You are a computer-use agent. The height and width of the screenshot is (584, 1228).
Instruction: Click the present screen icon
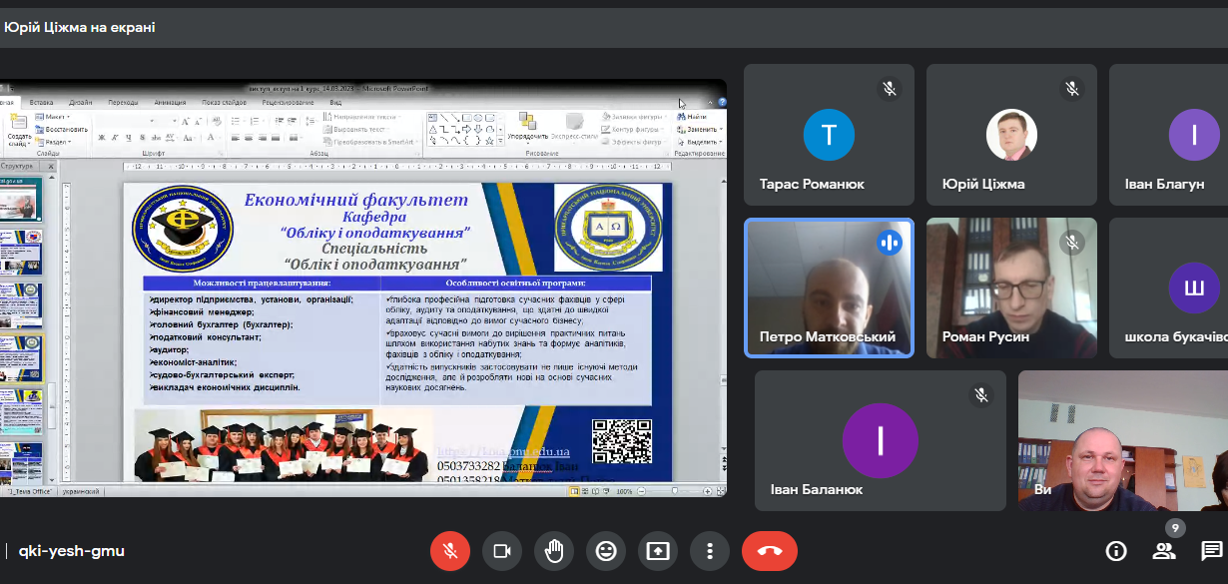(658, 551)
